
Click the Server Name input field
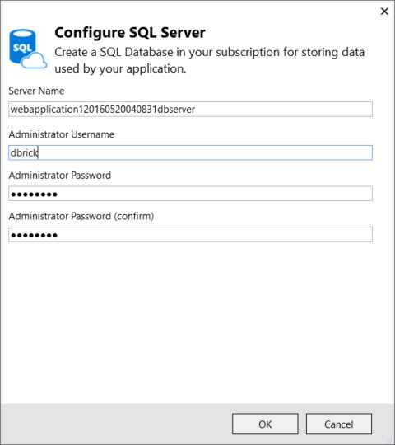pyautogui.click(x=190, y=110)
